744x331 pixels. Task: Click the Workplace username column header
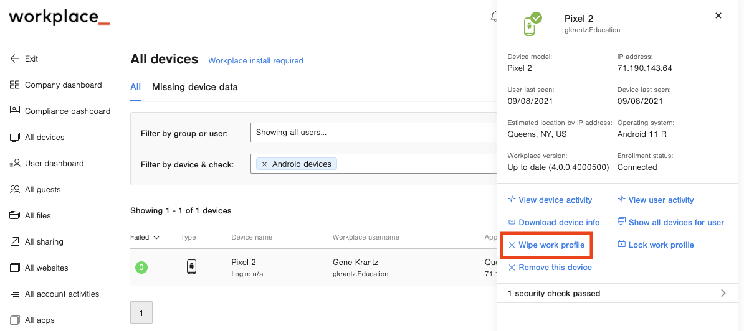[366, 237]
